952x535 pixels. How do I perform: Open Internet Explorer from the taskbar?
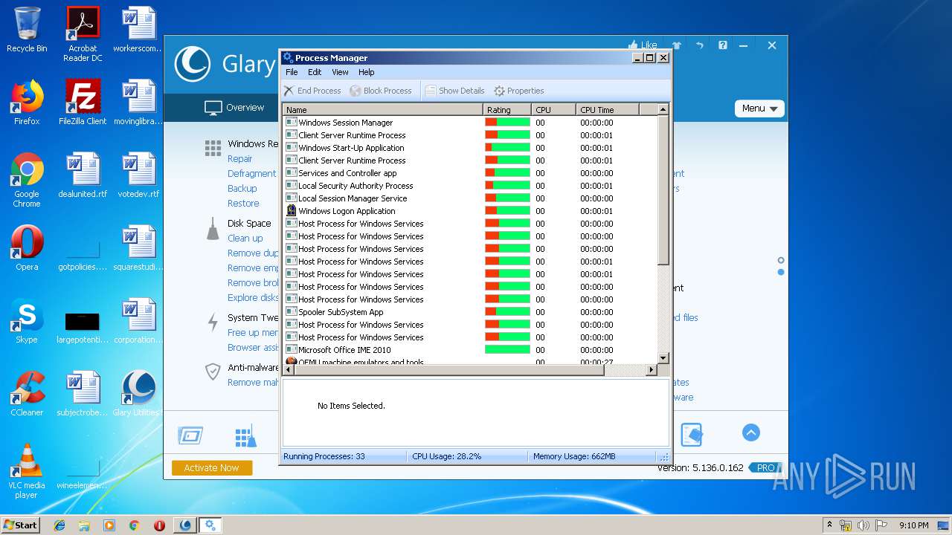[59, 525]
